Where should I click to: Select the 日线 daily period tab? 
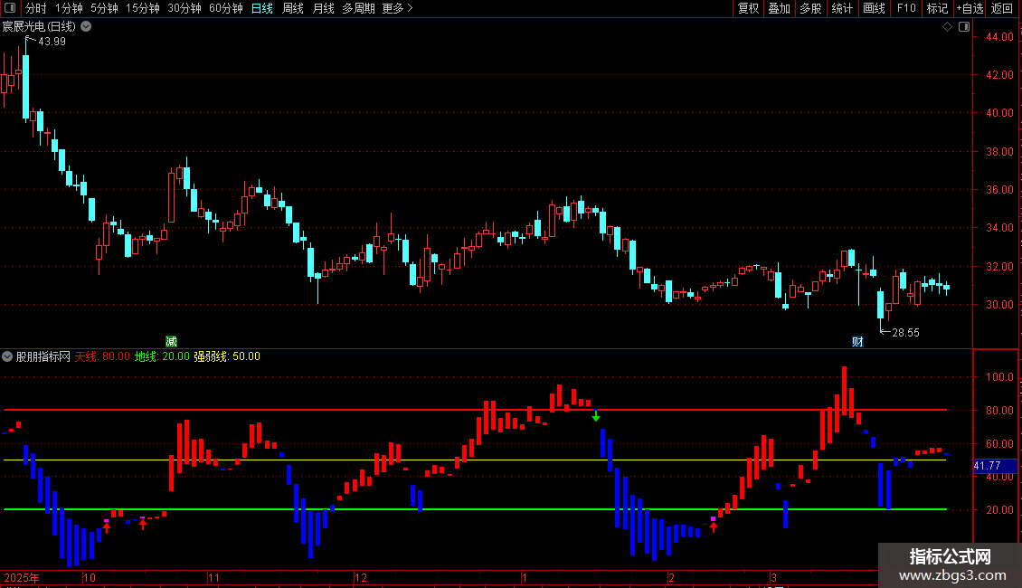pos(262,8)
